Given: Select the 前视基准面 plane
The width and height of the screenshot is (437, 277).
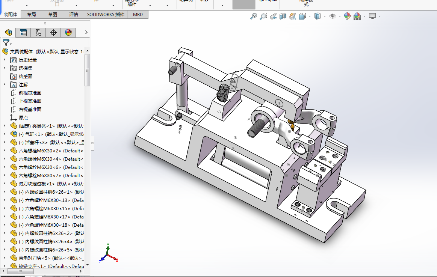Looking at the screenshot, I should click(x=30, y=93).
